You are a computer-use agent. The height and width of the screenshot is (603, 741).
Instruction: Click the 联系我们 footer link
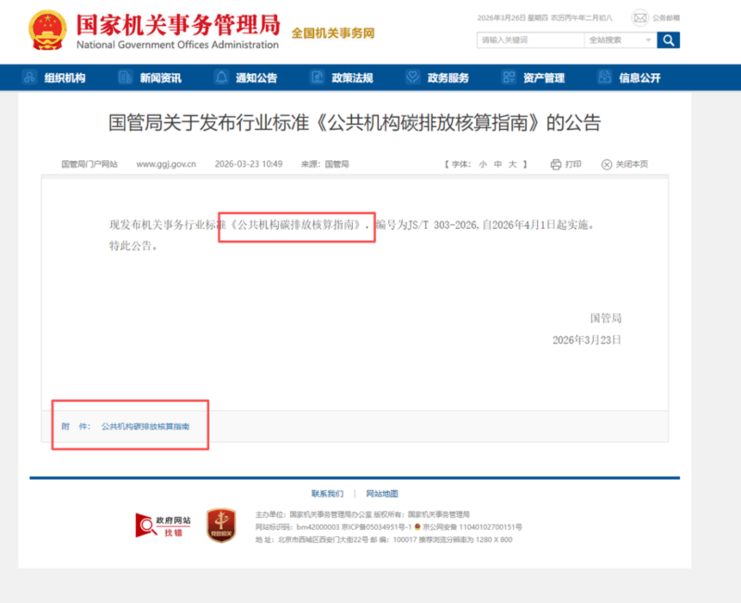pyautogui.click(x=327, y=494)
